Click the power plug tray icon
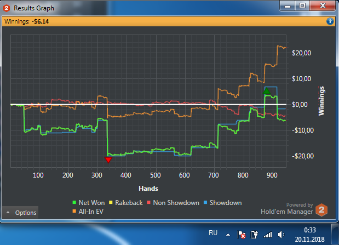This screenshot has width=339, height=245. point(254,235)
